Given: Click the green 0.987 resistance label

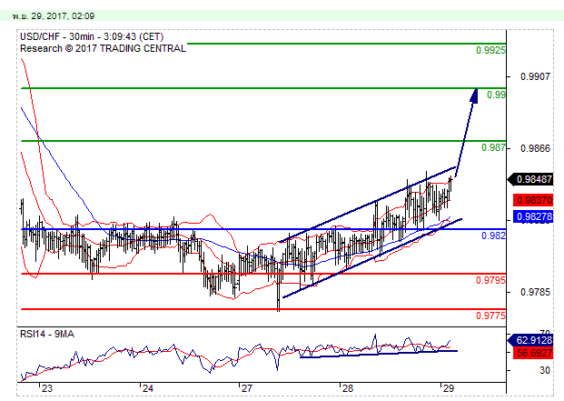Looking at the screenshot, I should point(493,147).
